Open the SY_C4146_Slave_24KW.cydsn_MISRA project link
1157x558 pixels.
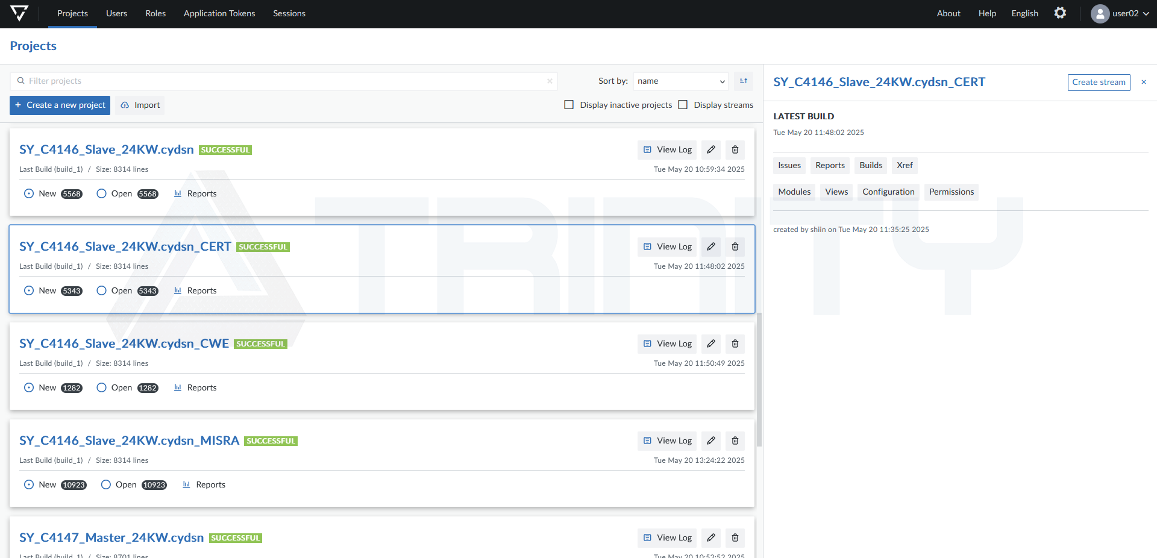pos(130,440)
